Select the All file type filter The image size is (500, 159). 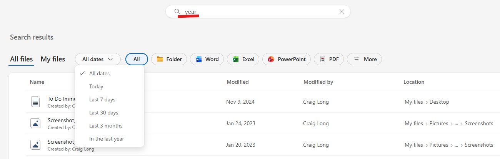pos(137,59)
